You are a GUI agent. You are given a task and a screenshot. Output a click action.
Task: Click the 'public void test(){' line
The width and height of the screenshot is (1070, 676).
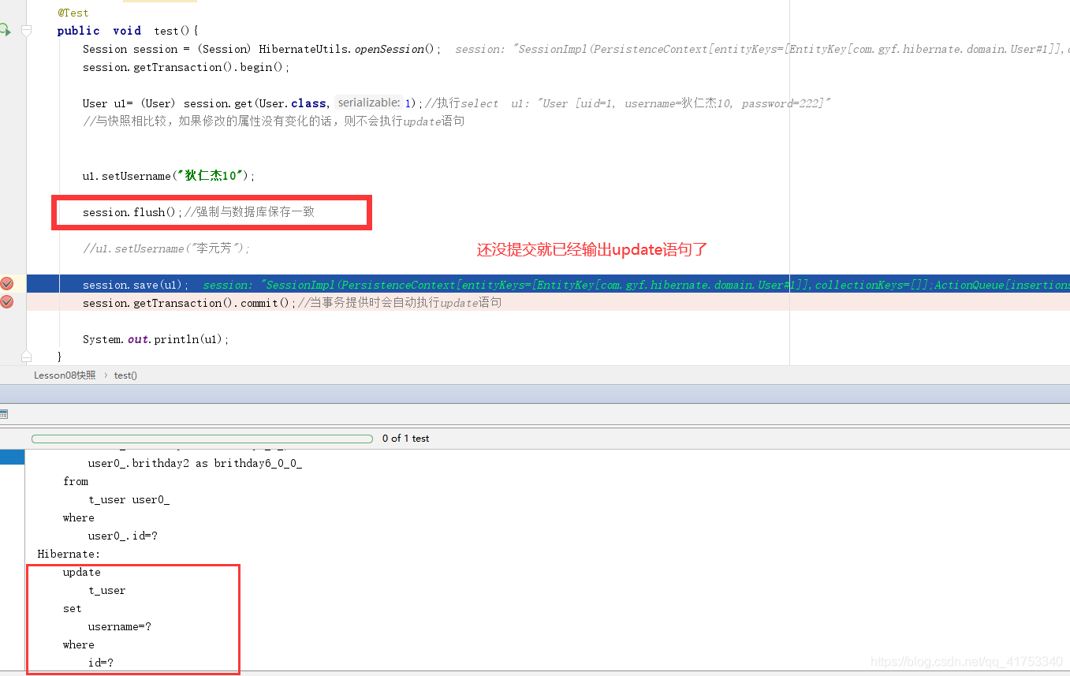(x=127, y=31)
